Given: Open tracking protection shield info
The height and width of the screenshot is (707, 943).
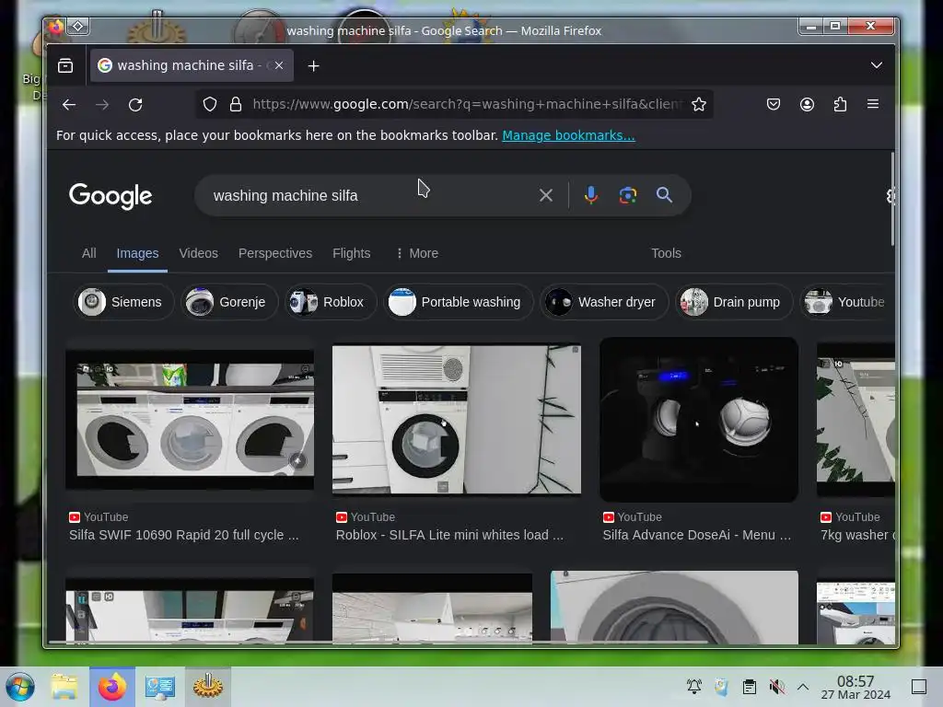Looking at the screenshot, I should [x=209, y=105].
